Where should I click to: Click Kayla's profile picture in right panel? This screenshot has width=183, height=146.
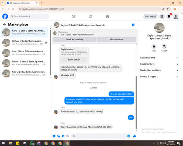(159, 28)
